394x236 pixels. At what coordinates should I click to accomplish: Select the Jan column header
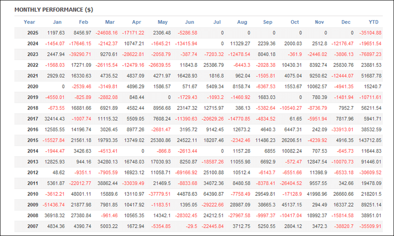[57, 22]
